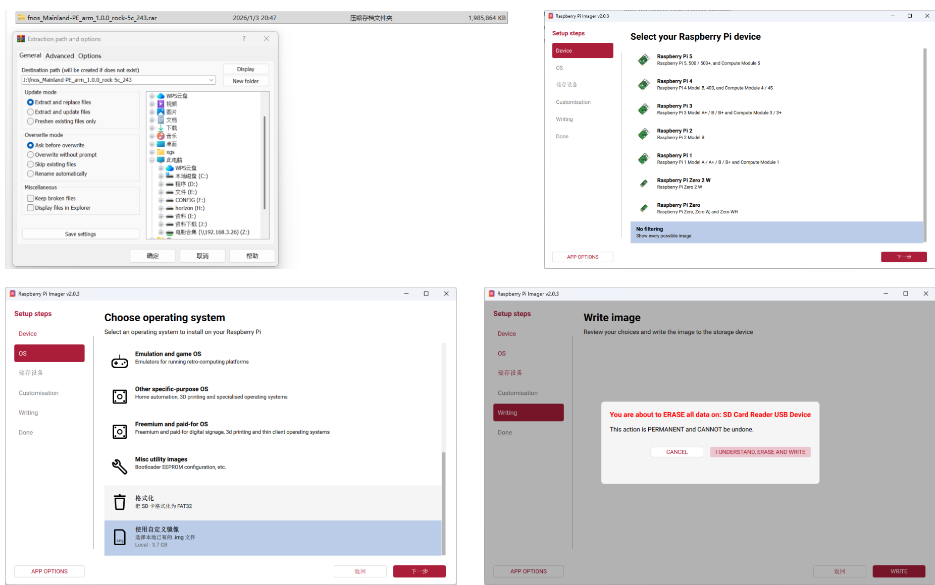This screenshot has height=585, width=935.
Task: Select Ask before overwrite radio
Action: click(30, 145)
